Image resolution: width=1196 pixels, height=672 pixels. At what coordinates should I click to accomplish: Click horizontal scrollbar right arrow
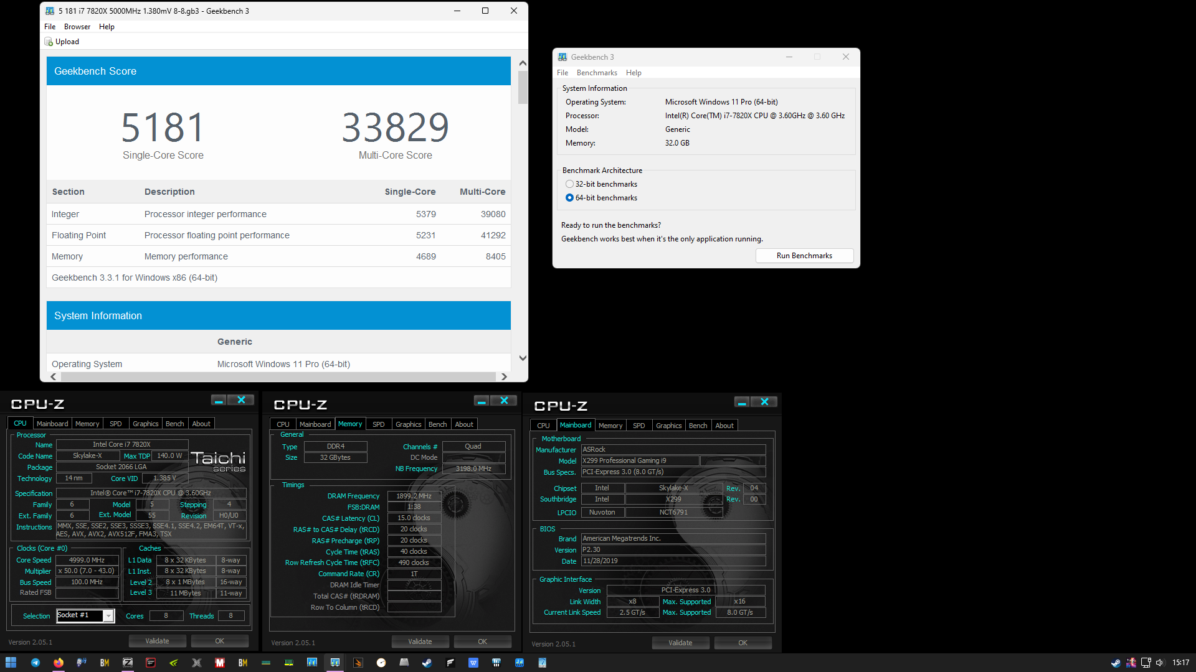click(x=504, y=376)
